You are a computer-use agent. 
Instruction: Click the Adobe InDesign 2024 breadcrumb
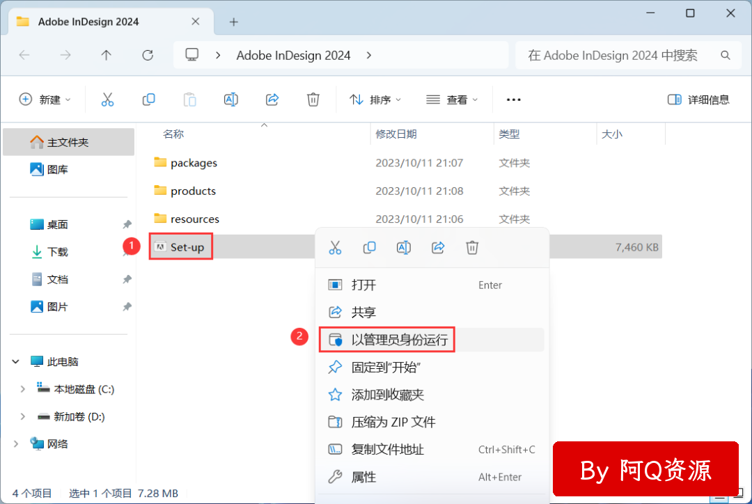(294, 56)
